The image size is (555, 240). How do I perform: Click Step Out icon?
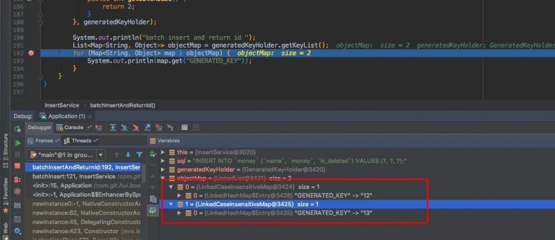(147, 127)
